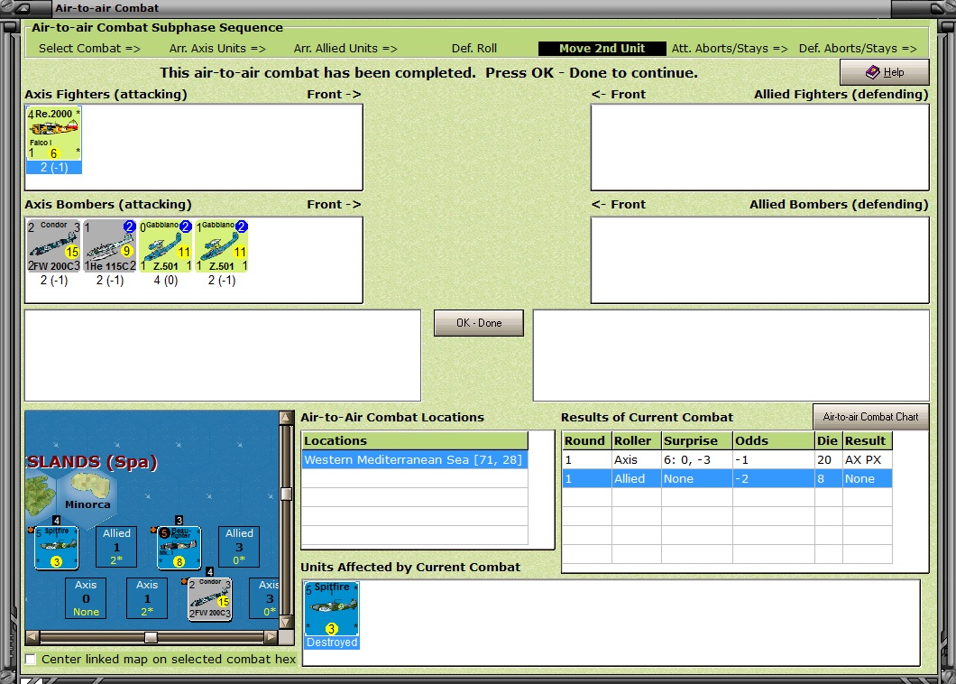Select Western Mediterranean Sea location row
956x684 pixels.
[x=415, y=459]
